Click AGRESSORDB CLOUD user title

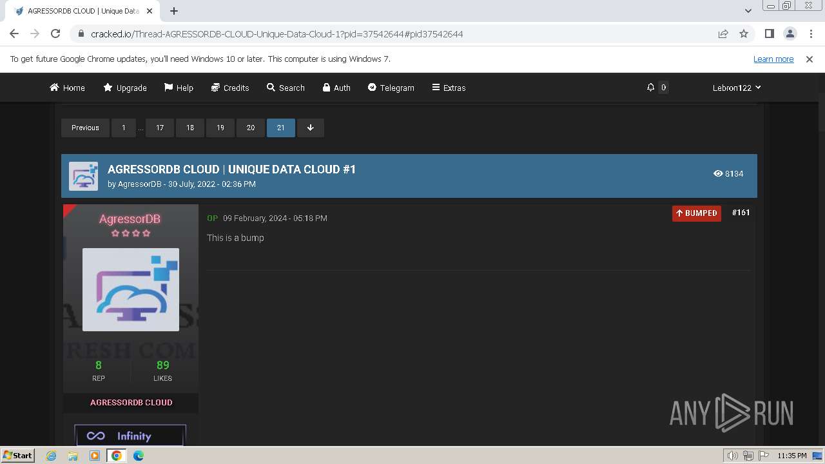coord(131,402)
